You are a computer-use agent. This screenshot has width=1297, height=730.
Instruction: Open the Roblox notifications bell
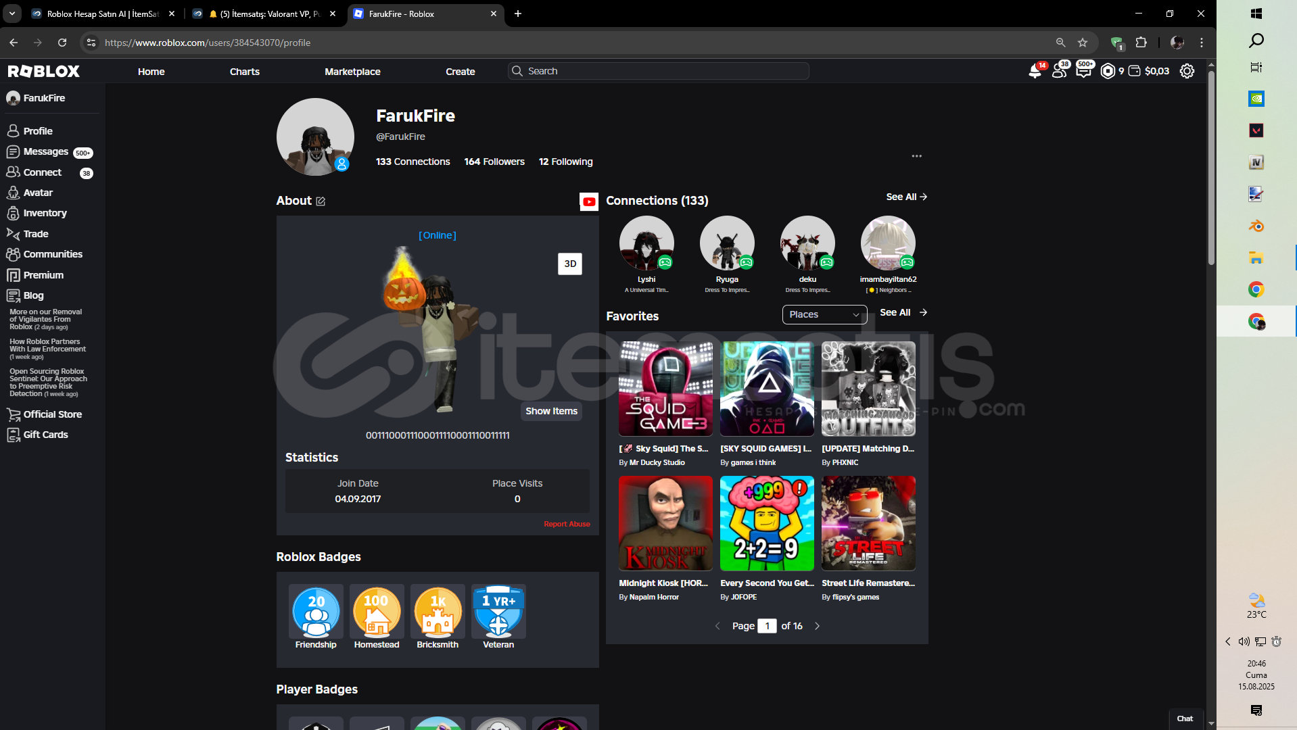click(x=1035, y=71)
